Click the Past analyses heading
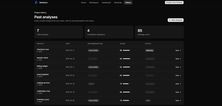The image size is (222, 106). [x=46, y=17]
